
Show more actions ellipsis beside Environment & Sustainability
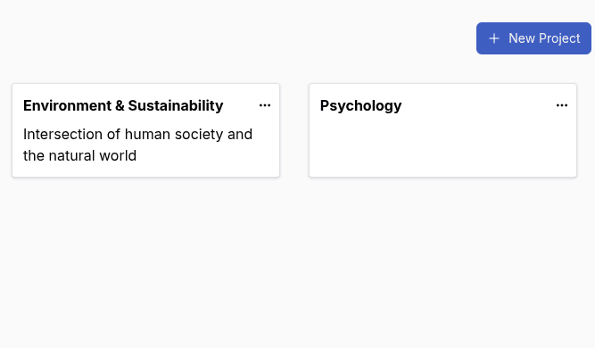point(265,105)
